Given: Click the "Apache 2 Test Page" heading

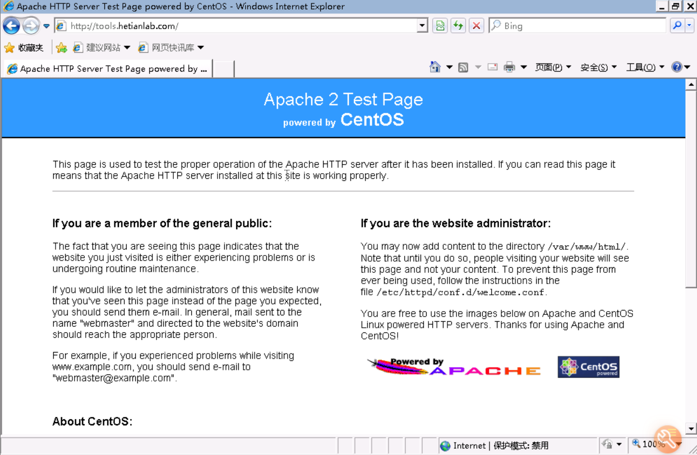Looking at the screenshot, I should (x=343, y=100).
